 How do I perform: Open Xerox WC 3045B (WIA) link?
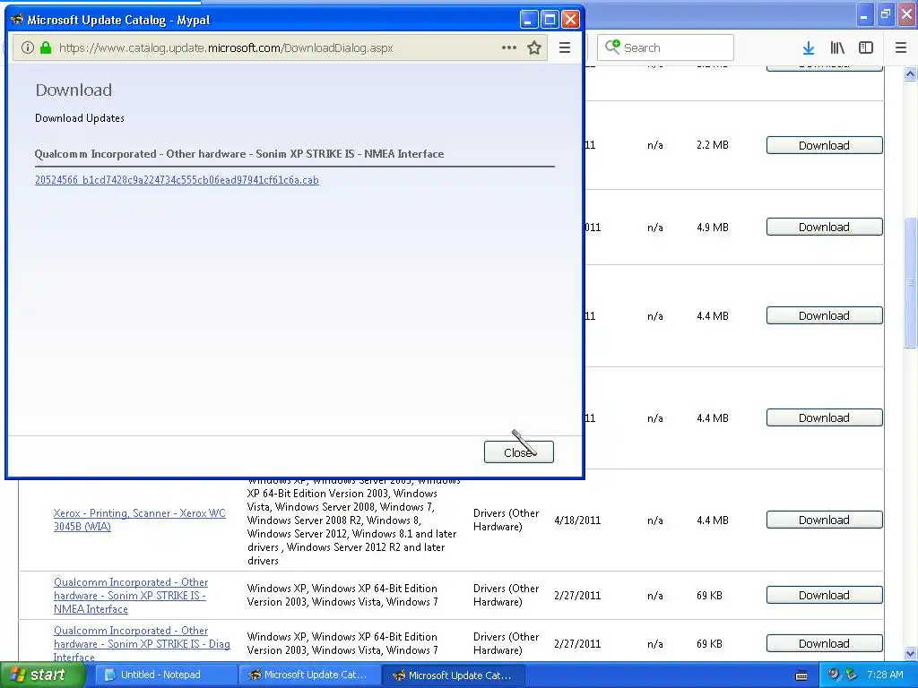[x=139, y=520]
